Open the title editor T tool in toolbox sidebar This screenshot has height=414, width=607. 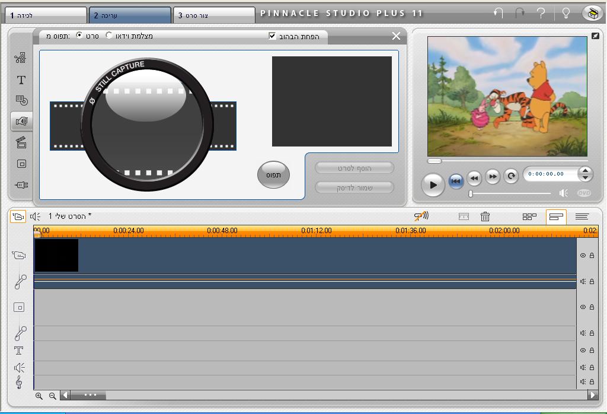click(x=21, y=80)
